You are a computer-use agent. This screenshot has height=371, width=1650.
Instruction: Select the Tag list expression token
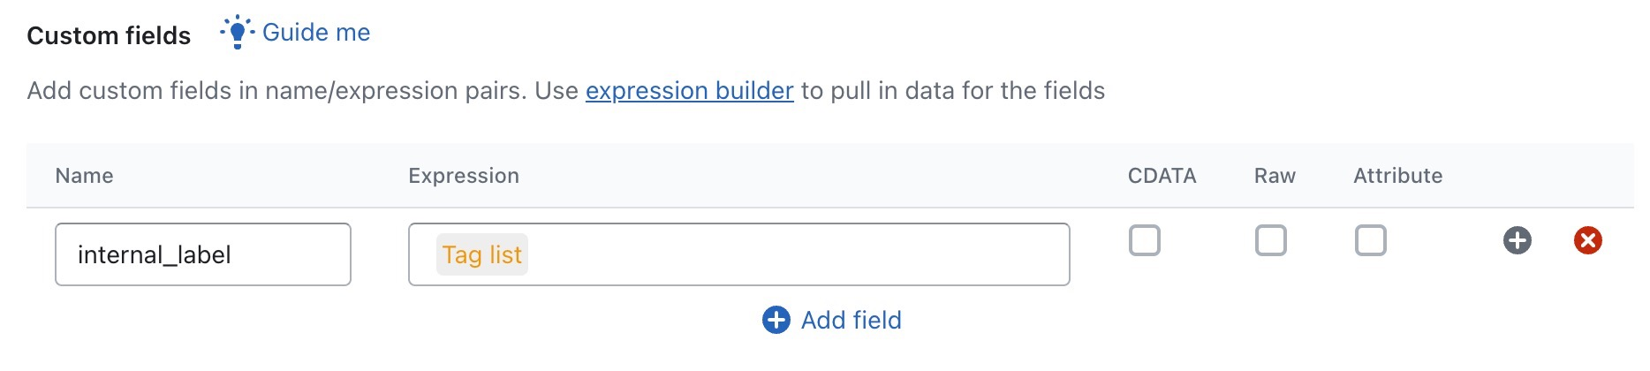click(x=481, y=254)
